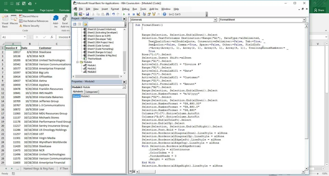The width and height of the screenshot is (329, 176).
Task: Open VBA Help with the question mark icon
Action: coord(164,14)
